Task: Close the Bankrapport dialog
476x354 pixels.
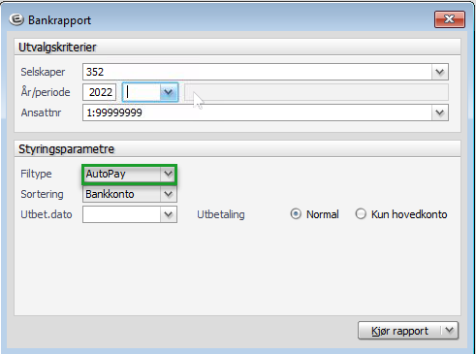Action: click(x=450, y=19)
